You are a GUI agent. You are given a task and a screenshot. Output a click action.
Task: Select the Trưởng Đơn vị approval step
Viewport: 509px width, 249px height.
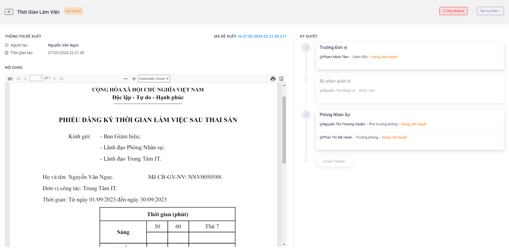click(333, 48)
